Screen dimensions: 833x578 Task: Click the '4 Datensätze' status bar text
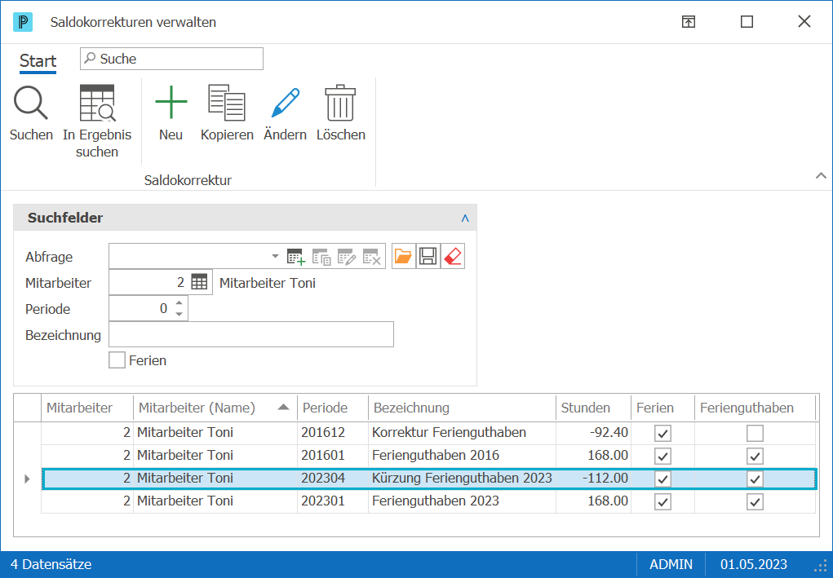click(x=51, y=564)
